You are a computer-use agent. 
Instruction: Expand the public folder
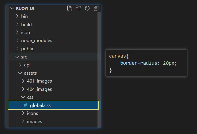pos(27,48)
